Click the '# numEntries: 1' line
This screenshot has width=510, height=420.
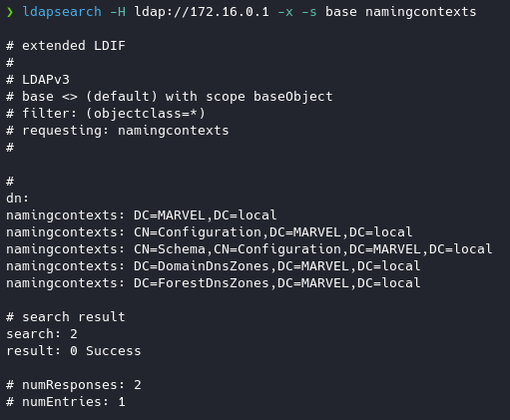click(x=66, y=402)
